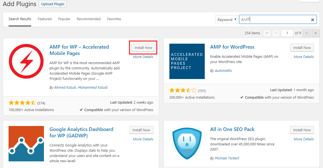The height and width of the screenshot is (168, 323).
Task: Go to the first page of results
Action: point(267,33)
